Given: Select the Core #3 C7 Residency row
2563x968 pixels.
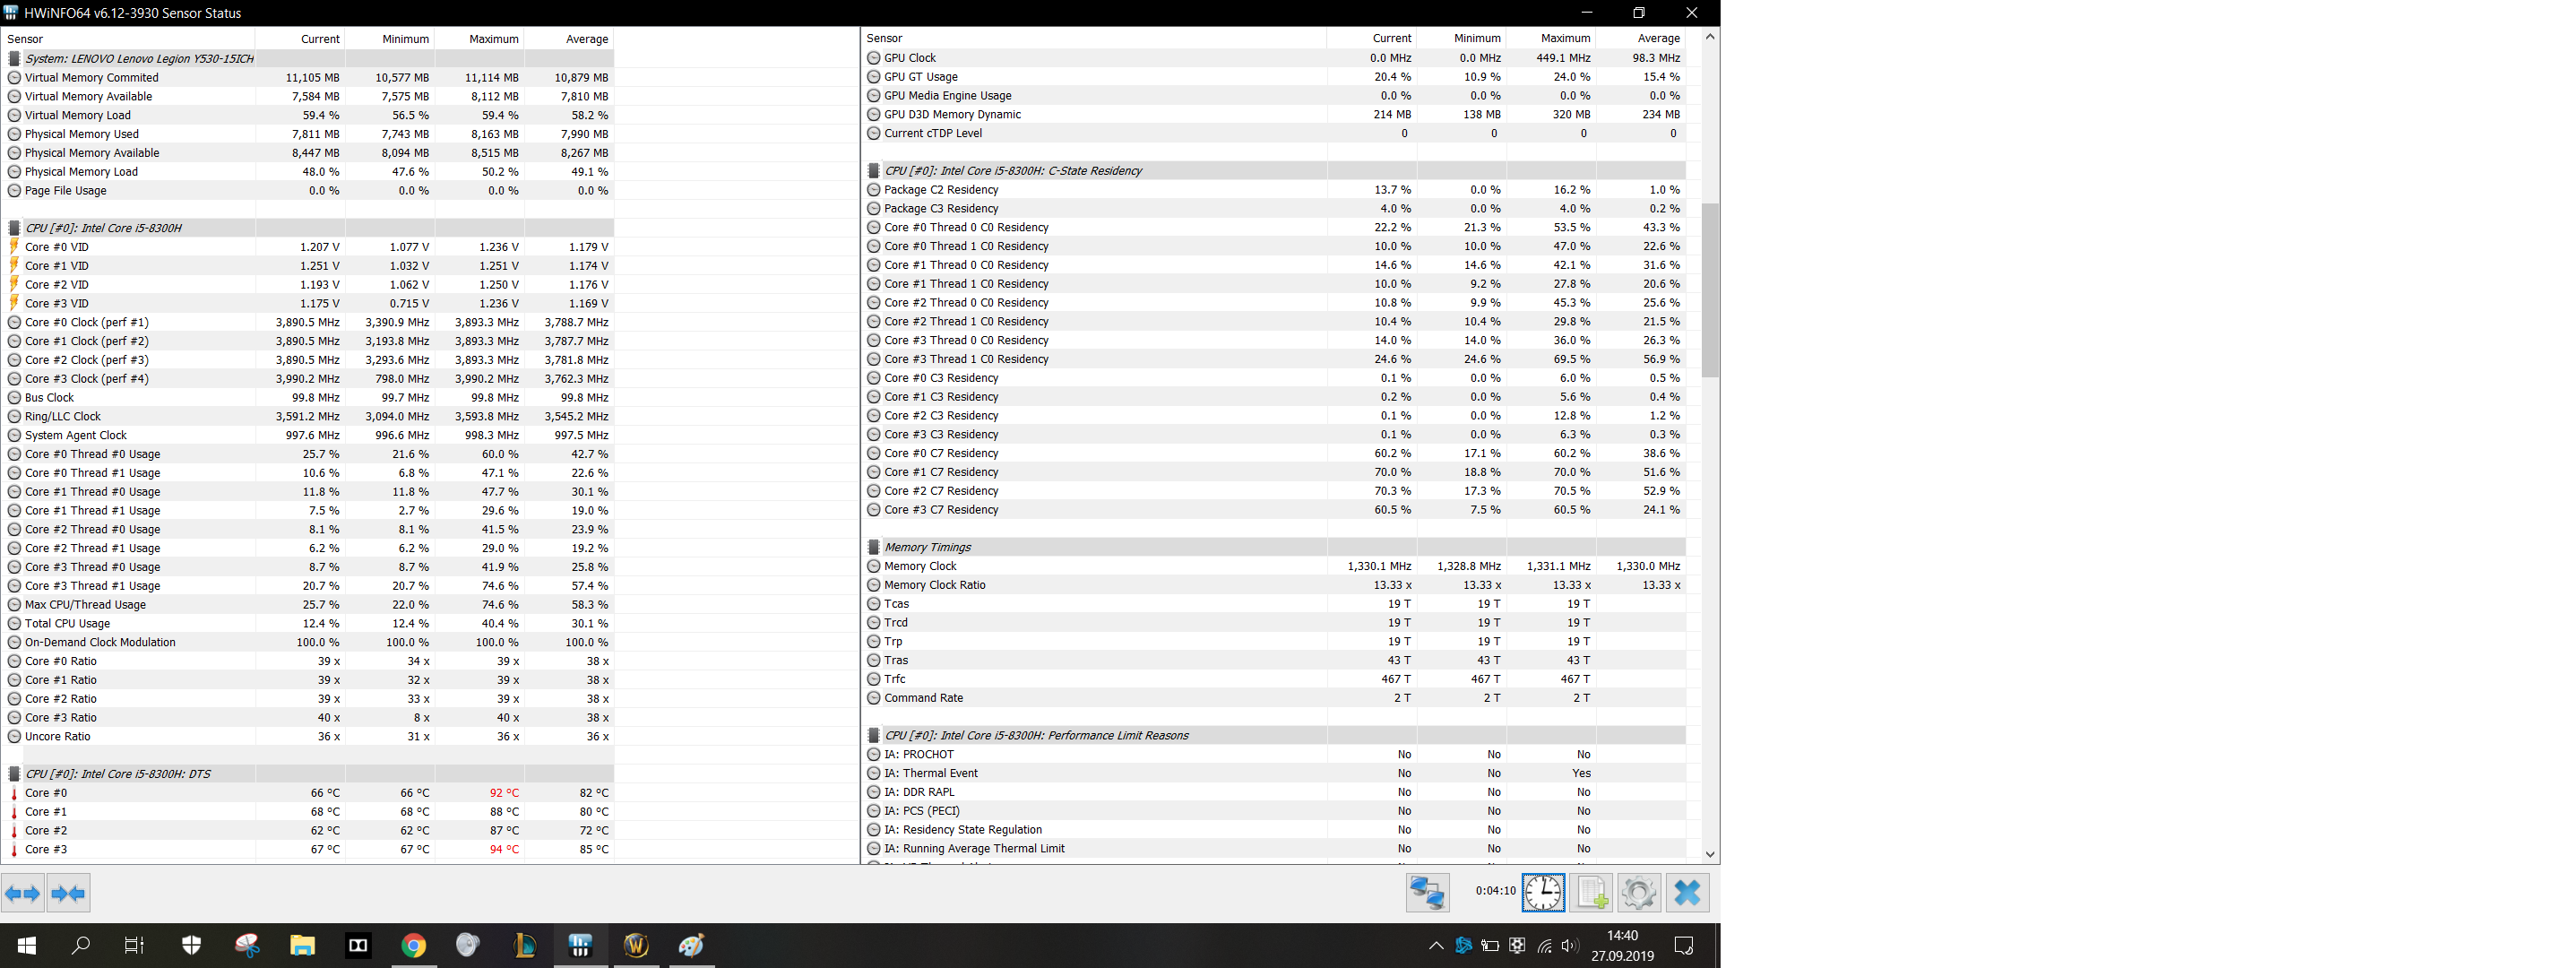Looking at the screenshot, I should coord(1274,510).
